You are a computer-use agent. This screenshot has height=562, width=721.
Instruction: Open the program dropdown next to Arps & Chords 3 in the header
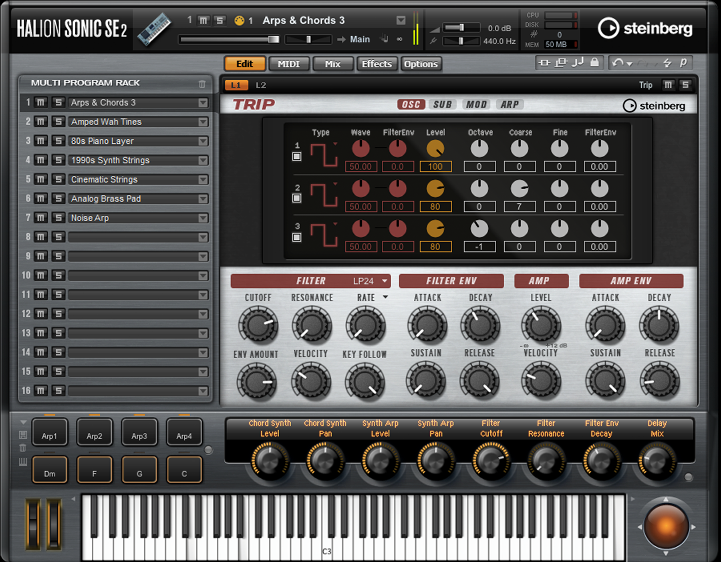[401, 20]
